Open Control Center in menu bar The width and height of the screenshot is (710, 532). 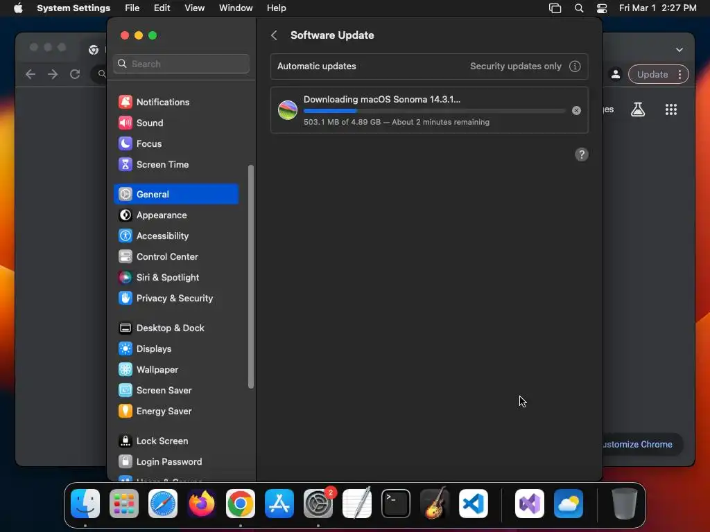[601, 8]
